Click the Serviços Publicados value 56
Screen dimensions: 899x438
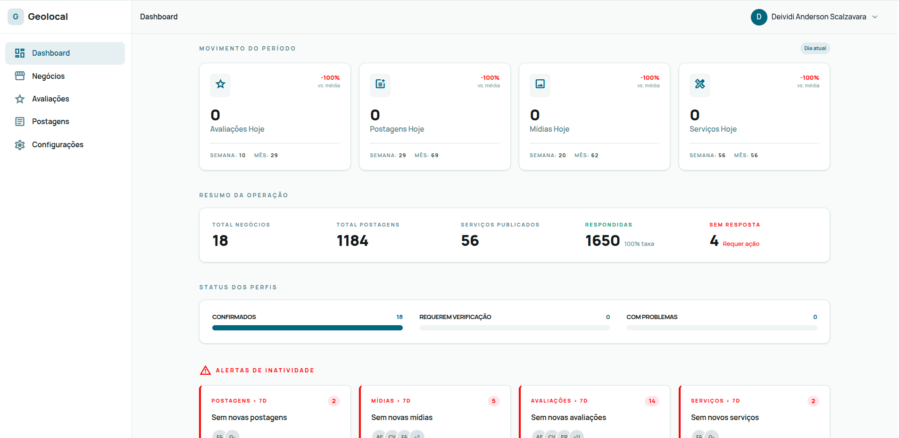tap(470, 241)
